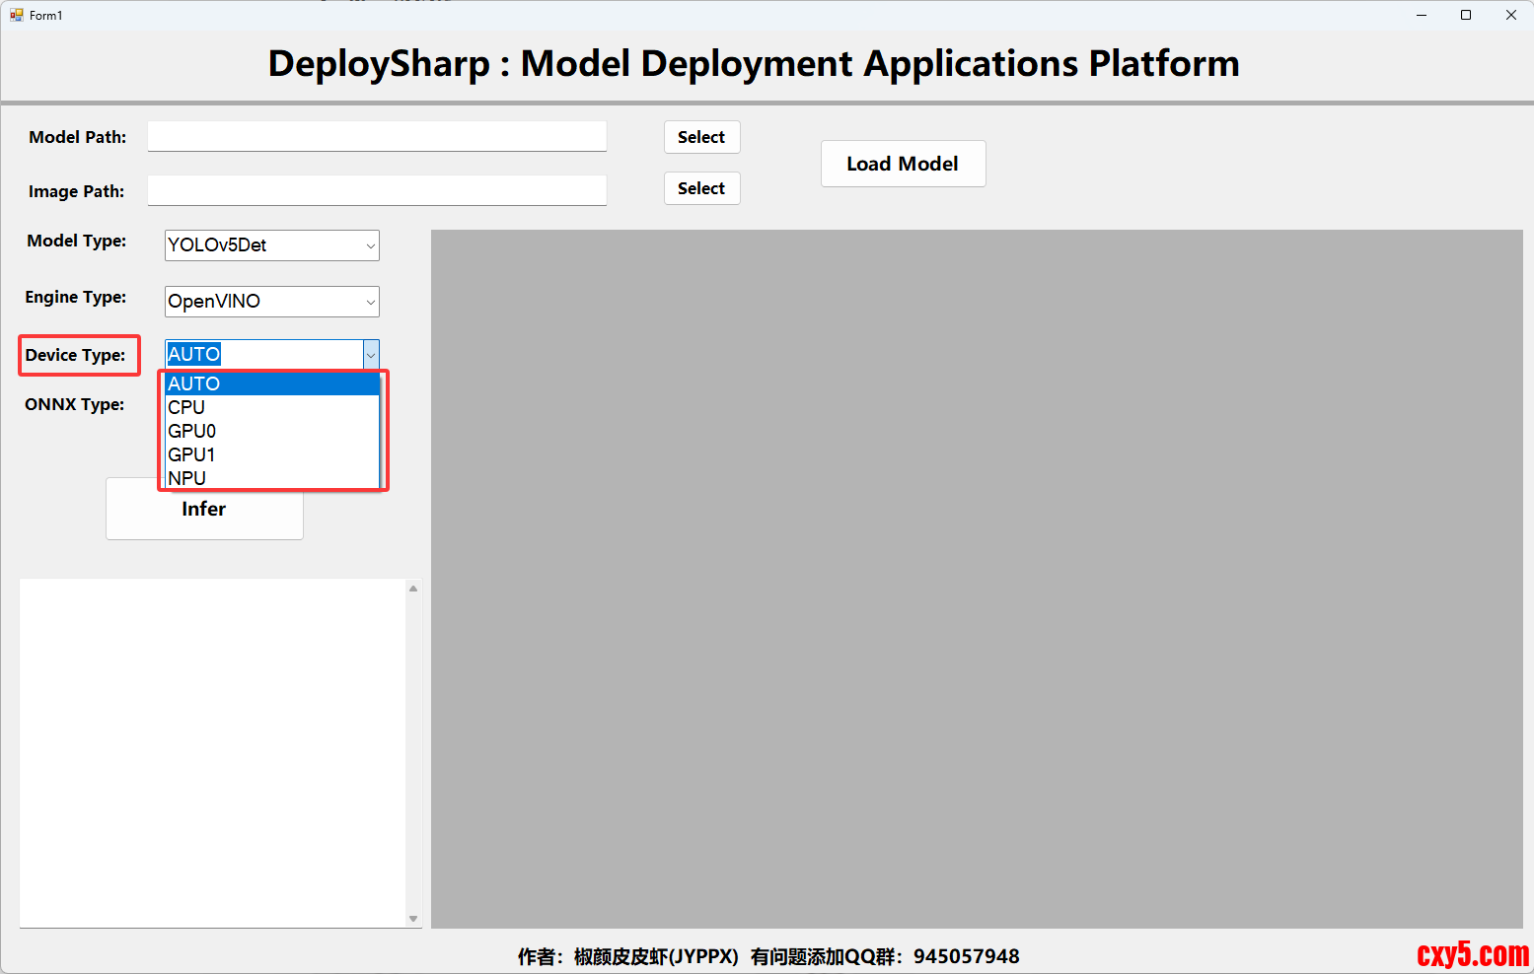The height and width of the screenshot is (974, 1534).
Task: Click Select button beside Image Path
Action: [701, 188]
